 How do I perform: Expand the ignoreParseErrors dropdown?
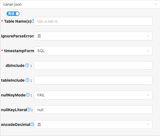click(93, 36)
